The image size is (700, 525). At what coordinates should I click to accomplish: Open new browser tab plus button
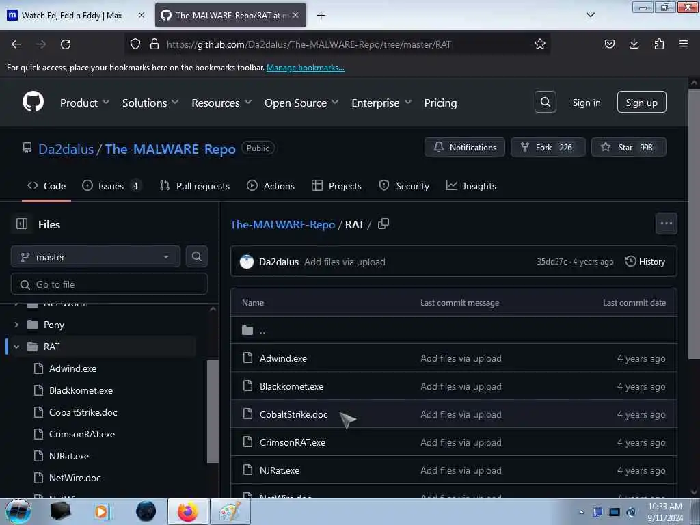pyautogui.click(x=321, y=15)
